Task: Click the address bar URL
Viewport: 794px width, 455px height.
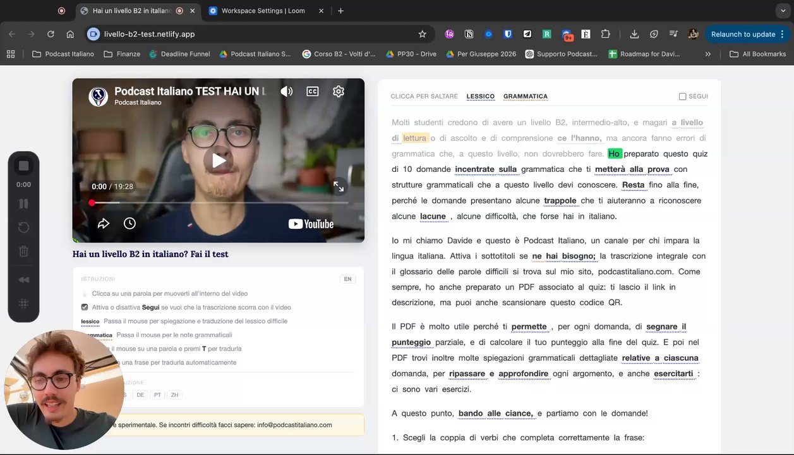Action: 149,34
